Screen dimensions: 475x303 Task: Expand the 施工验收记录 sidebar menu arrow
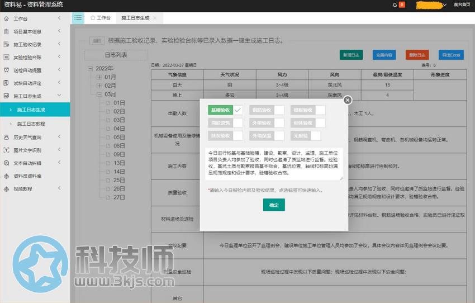(x=59, y=44)
